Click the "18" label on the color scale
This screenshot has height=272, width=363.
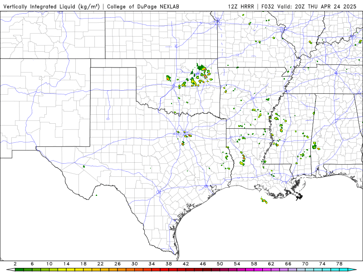(83, 264)
